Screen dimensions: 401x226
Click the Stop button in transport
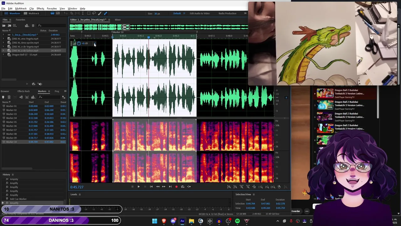pyautogui.click(x=133, y=186)
